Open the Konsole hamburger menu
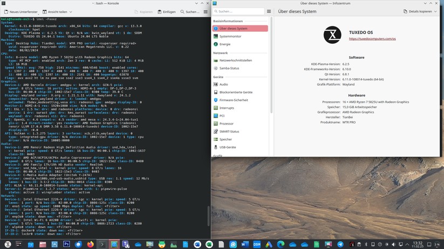 coord(206,11)
